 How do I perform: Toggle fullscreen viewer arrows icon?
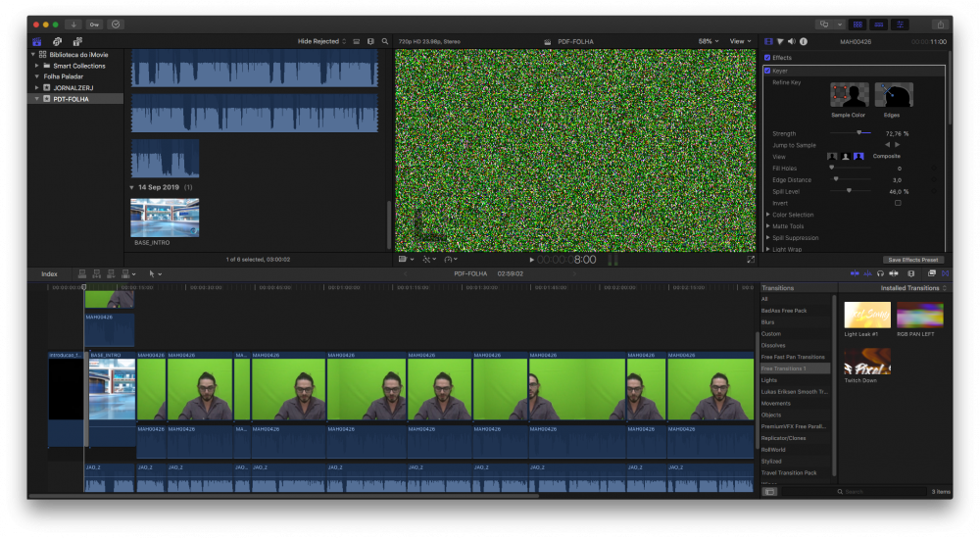point(751,260)
